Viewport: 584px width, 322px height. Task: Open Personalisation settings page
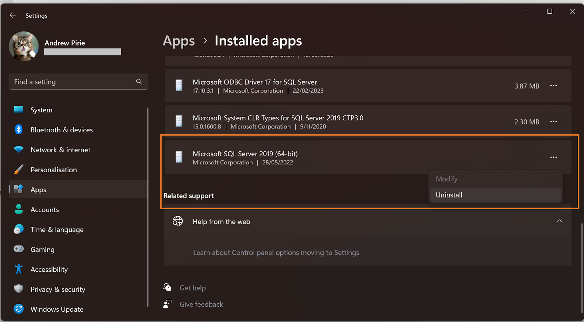(x=78, y=170)
